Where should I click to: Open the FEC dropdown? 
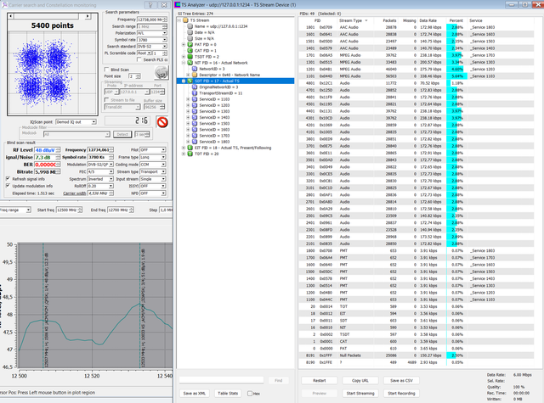111,171
